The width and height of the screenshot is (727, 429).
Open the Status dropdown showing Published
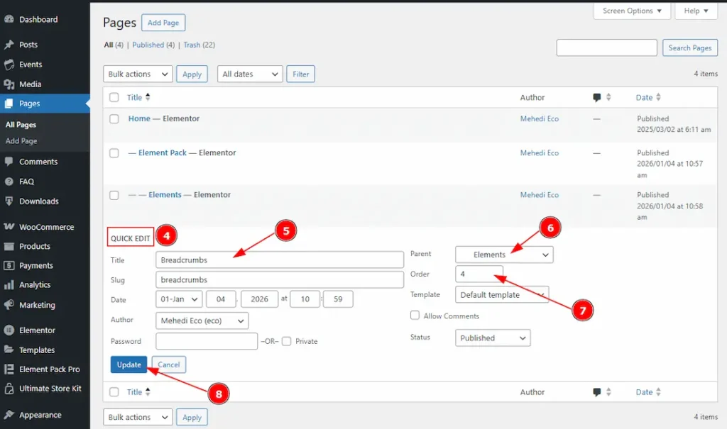coord(493,338)
